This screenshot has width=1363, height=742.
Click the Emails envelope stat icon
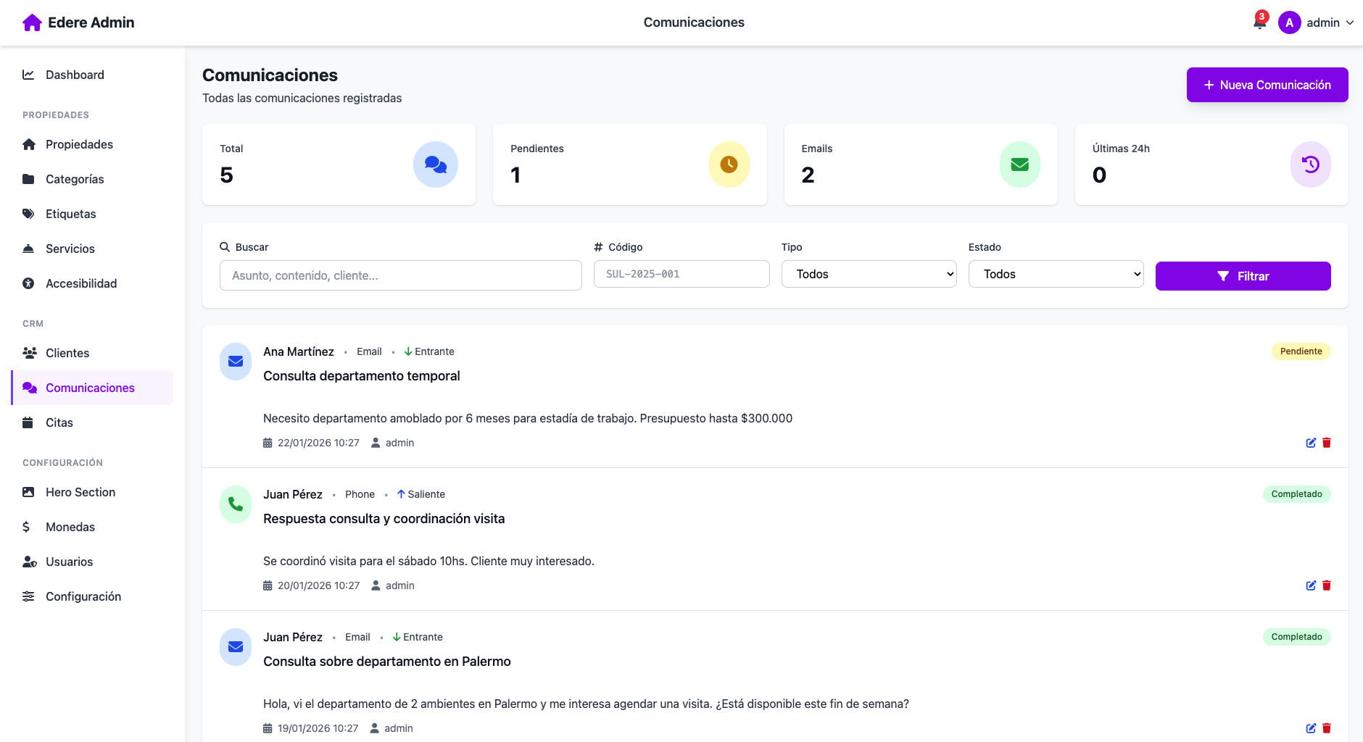pos(1019,164)
